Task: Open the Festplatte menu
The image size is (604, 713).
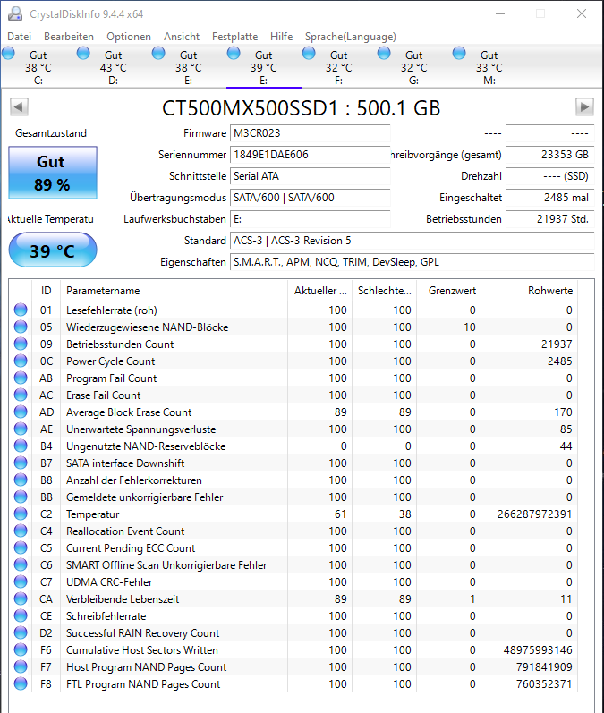Action: coord(234,37)
